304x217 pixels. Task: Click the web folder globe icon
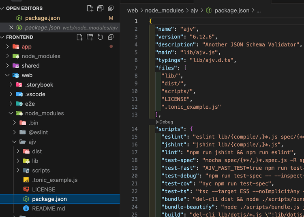pos(16,75)
